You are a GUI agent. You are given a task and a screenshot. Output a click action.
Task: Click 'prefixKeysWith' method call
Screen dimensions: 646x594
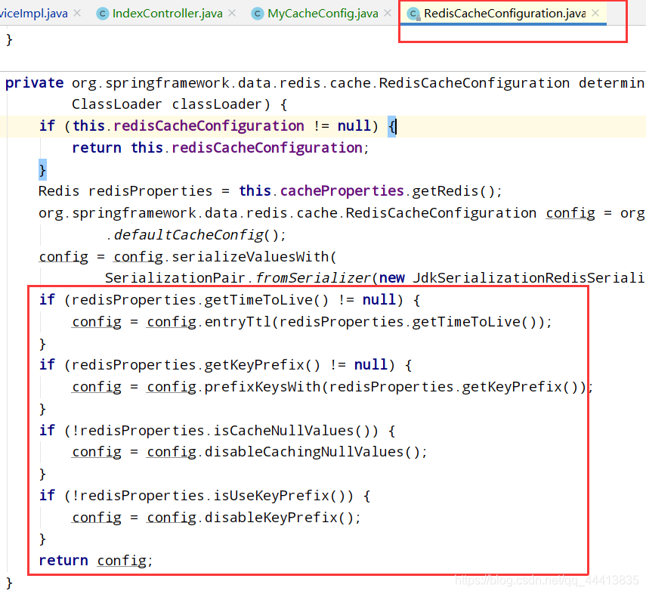(x=262, y=387)
